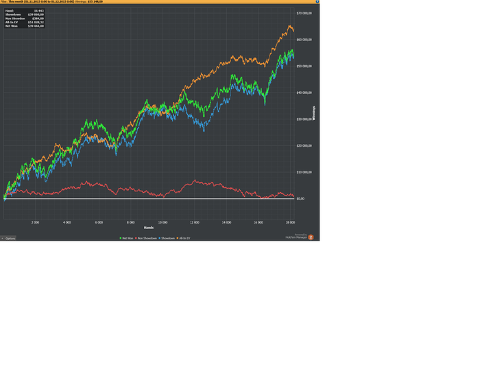The image size is (480, 384).
Task: Click the $0,00 y-axis label
Action: 300,199
